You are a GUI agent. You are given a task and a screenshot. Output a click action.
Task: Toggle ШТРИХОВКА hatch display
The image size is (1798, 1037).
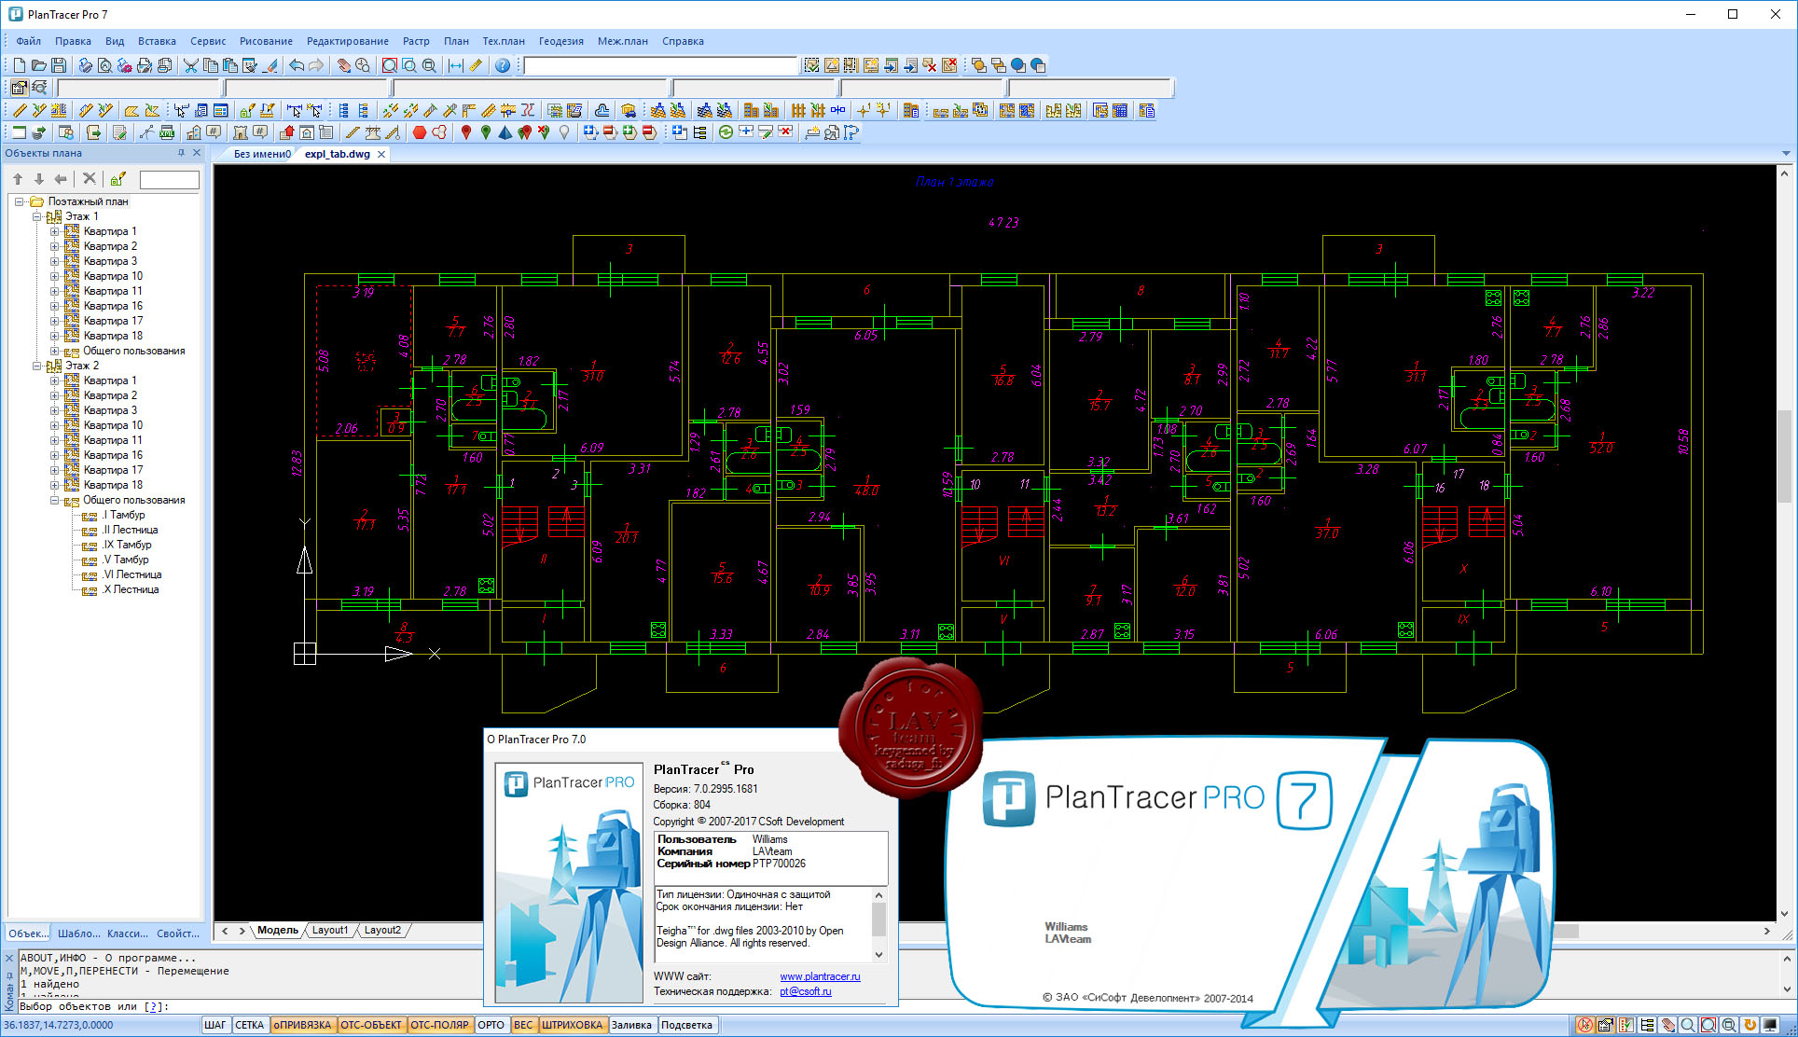tap(573, 1025)
